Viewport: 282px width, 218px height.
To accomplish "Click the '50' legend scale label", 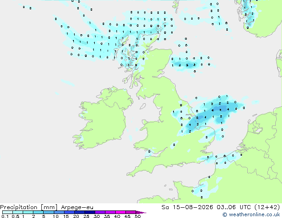I will pos(137,216).
